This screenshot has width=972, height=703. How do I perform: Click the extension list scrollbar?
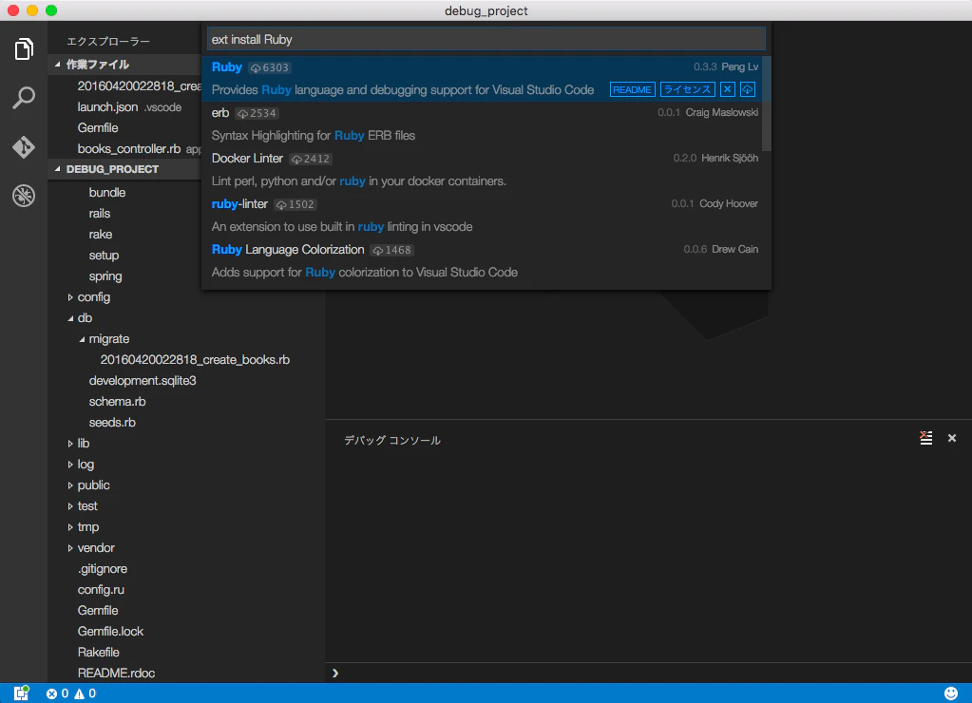(766, 104)
